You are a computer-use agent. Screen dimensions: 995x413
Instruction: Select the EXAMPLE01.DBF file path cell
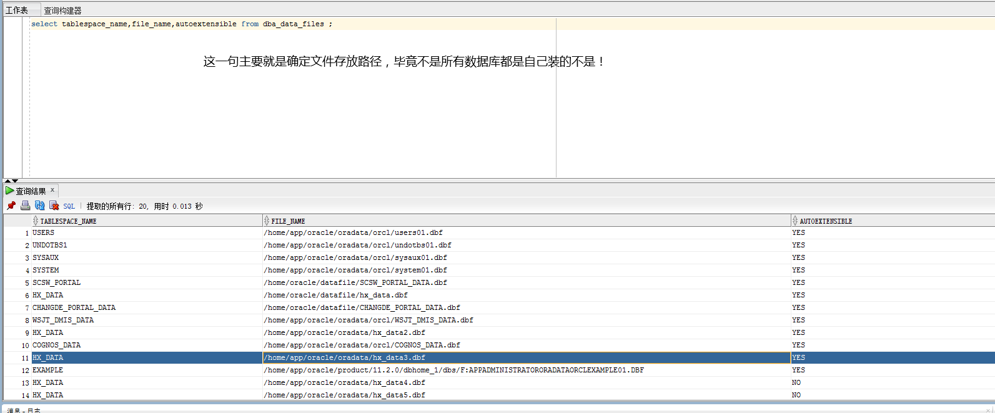[x=527, y=370]
